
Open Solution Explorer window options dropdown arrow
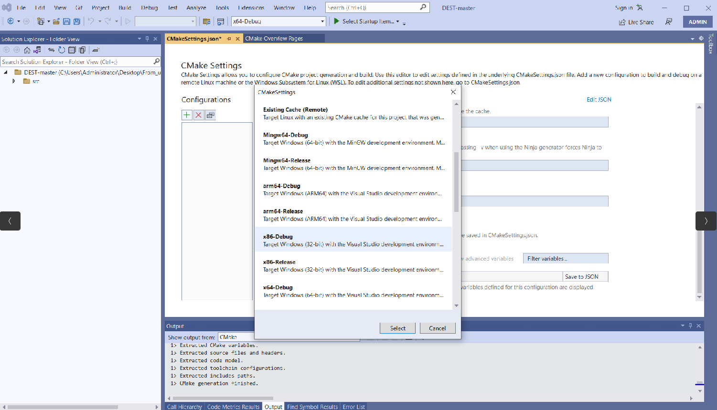pos(139,39)
